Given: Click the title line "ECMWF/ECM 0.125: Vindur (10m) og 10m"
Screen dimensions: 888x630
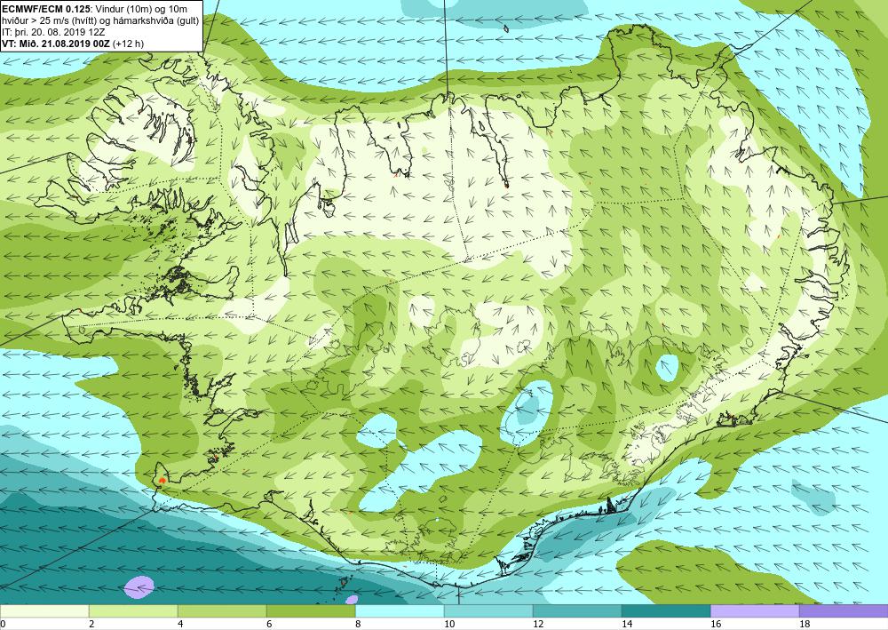Looking at the screenshot, I should (95, 9).
